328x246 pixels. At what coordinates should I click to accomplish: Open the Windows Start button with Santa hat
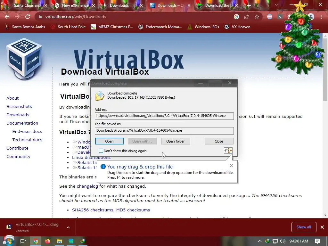click(8, 241)
